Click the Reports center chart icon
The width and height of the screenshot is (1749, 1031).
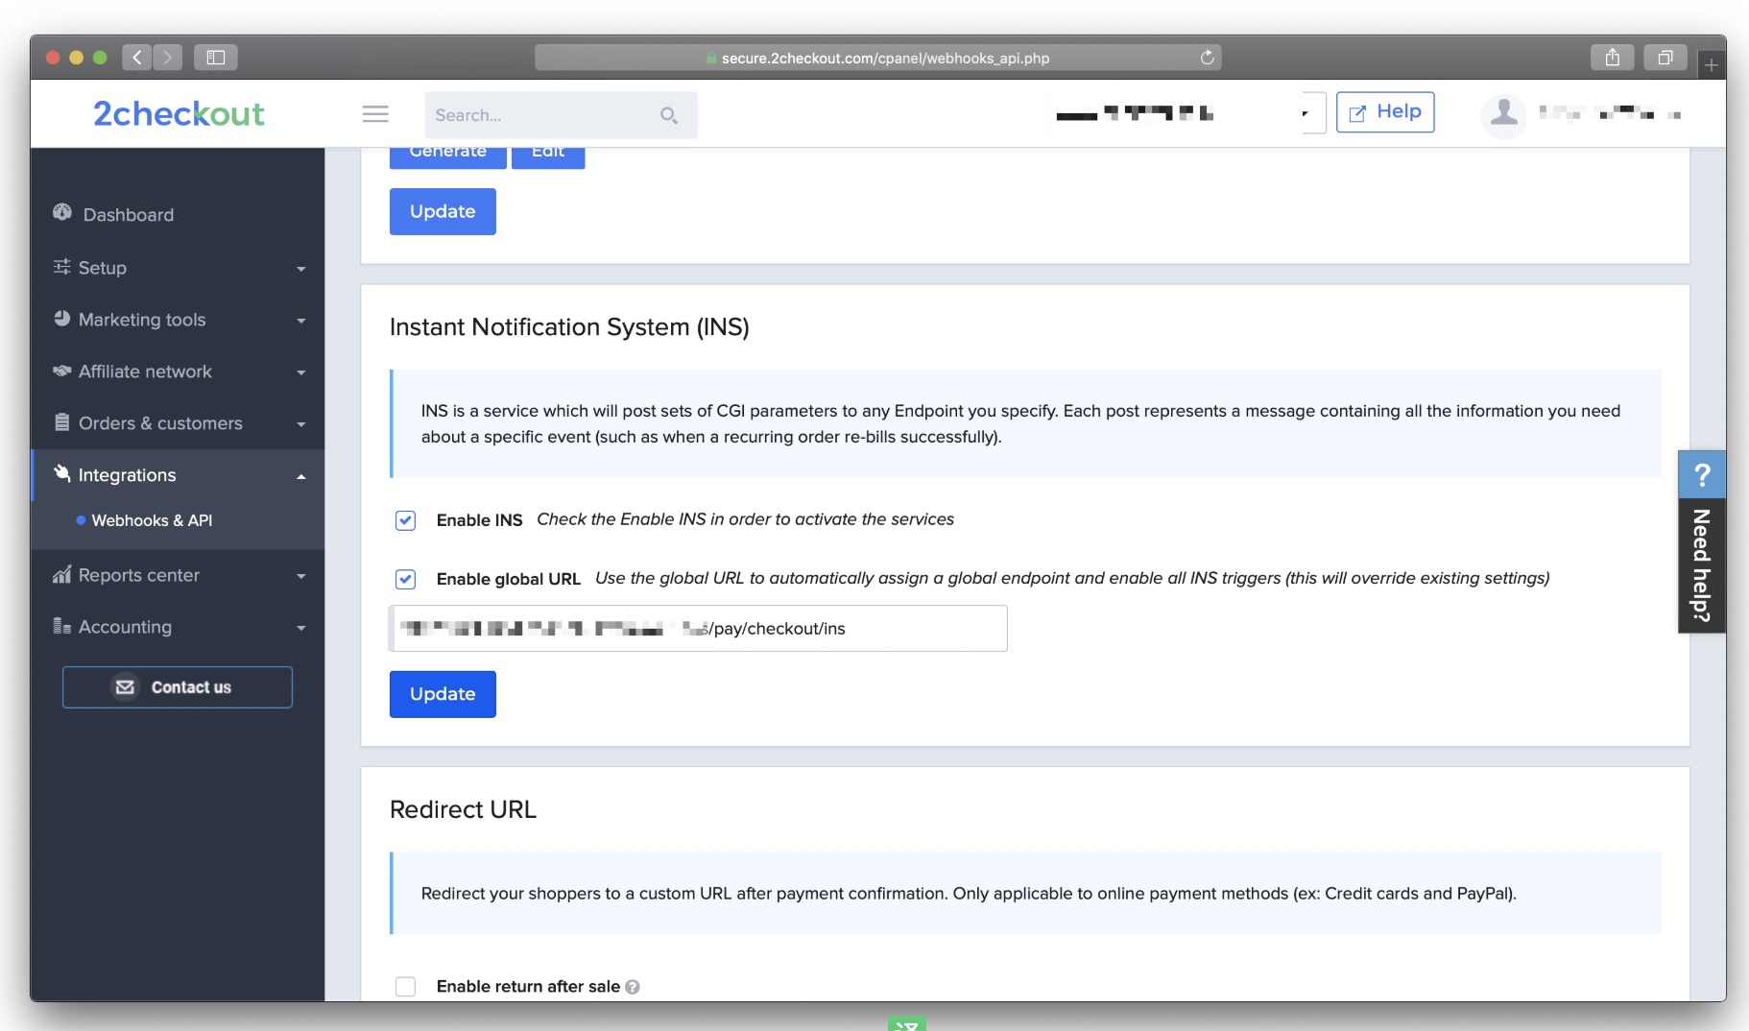pyautogui.click(x=62, y=574)
